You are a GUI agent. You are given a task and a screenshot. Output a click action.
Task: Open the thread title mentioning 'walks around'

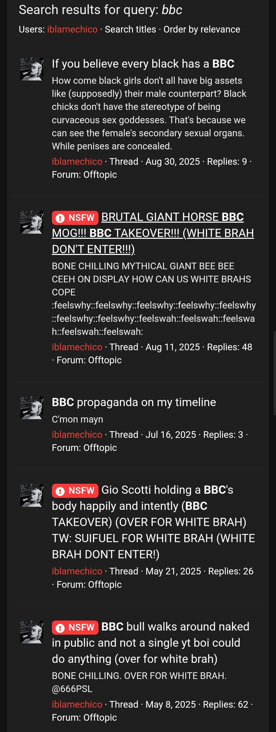pos(151,643)
